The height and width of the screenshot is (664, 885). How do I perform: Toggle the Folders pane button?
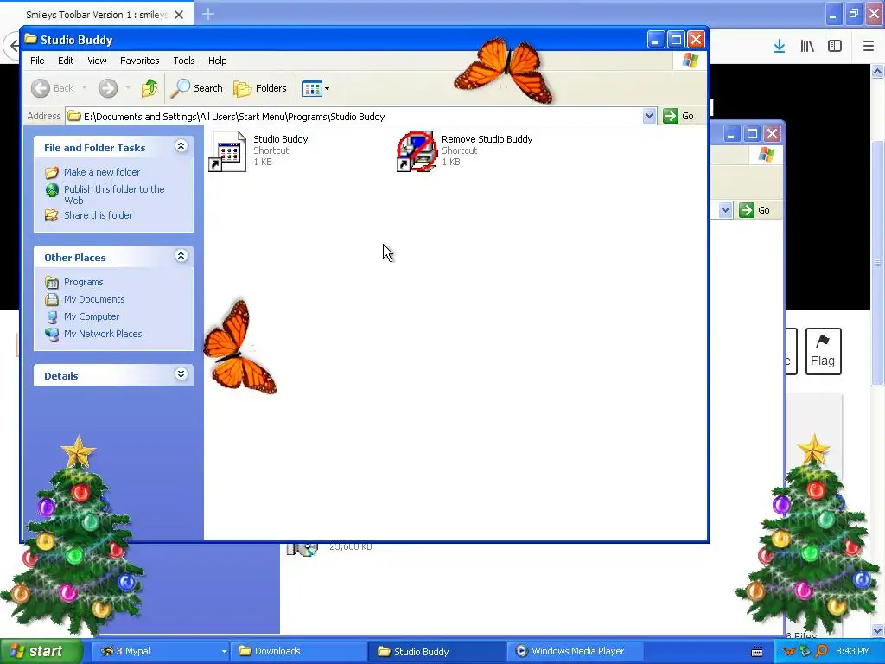coord(260,88)
